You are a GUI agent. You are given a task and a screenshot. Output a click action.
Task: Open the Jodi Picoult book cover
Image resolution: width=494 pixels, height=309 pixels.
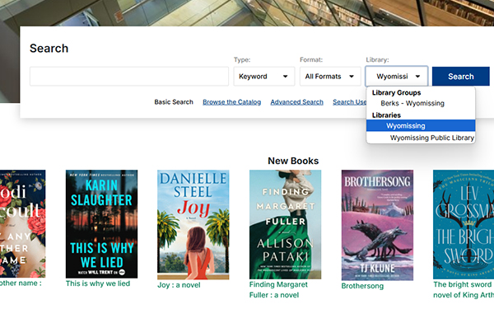(x=23, y=224)
